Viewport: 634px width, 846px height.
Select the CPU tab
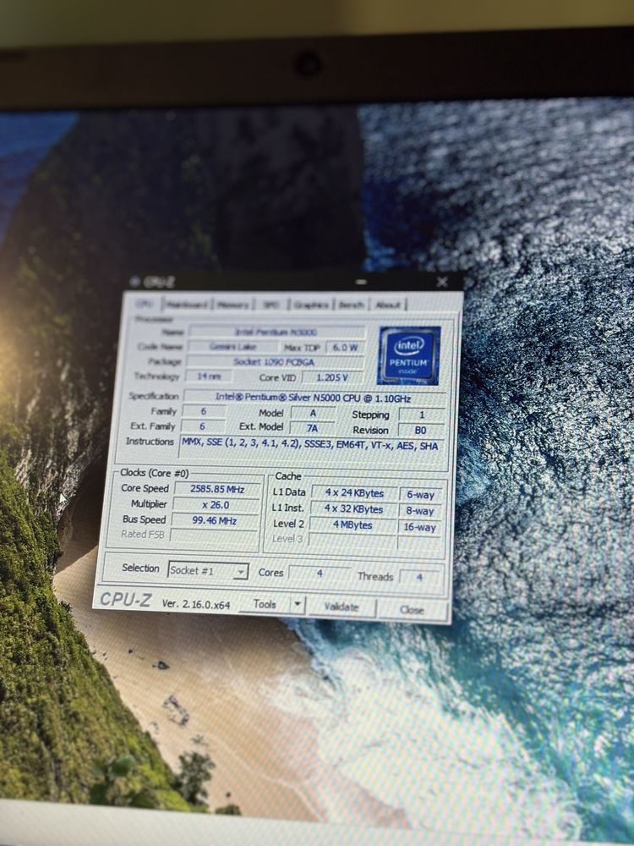(x=145, y=305)
